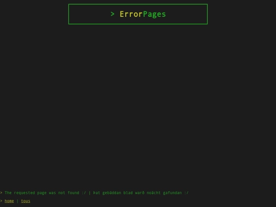Click the prompt arrow beside ErrorPages title

pos(112,14)
